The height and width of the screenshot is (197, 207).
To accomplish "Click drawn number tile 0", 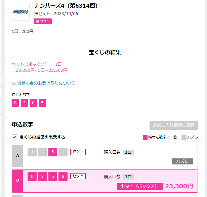I will pos(33,103).
